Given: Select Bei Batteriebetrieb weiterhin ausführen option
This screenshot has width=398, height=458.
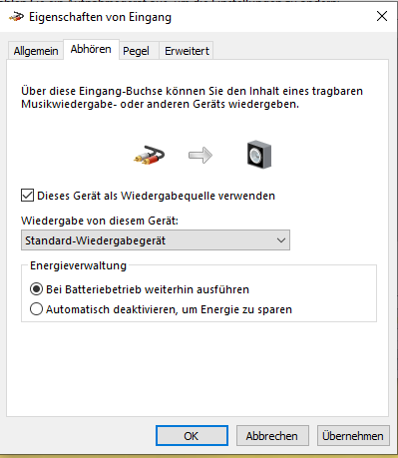Looking at the screenshot, I should pyautogui.click(x=36, y=289).
